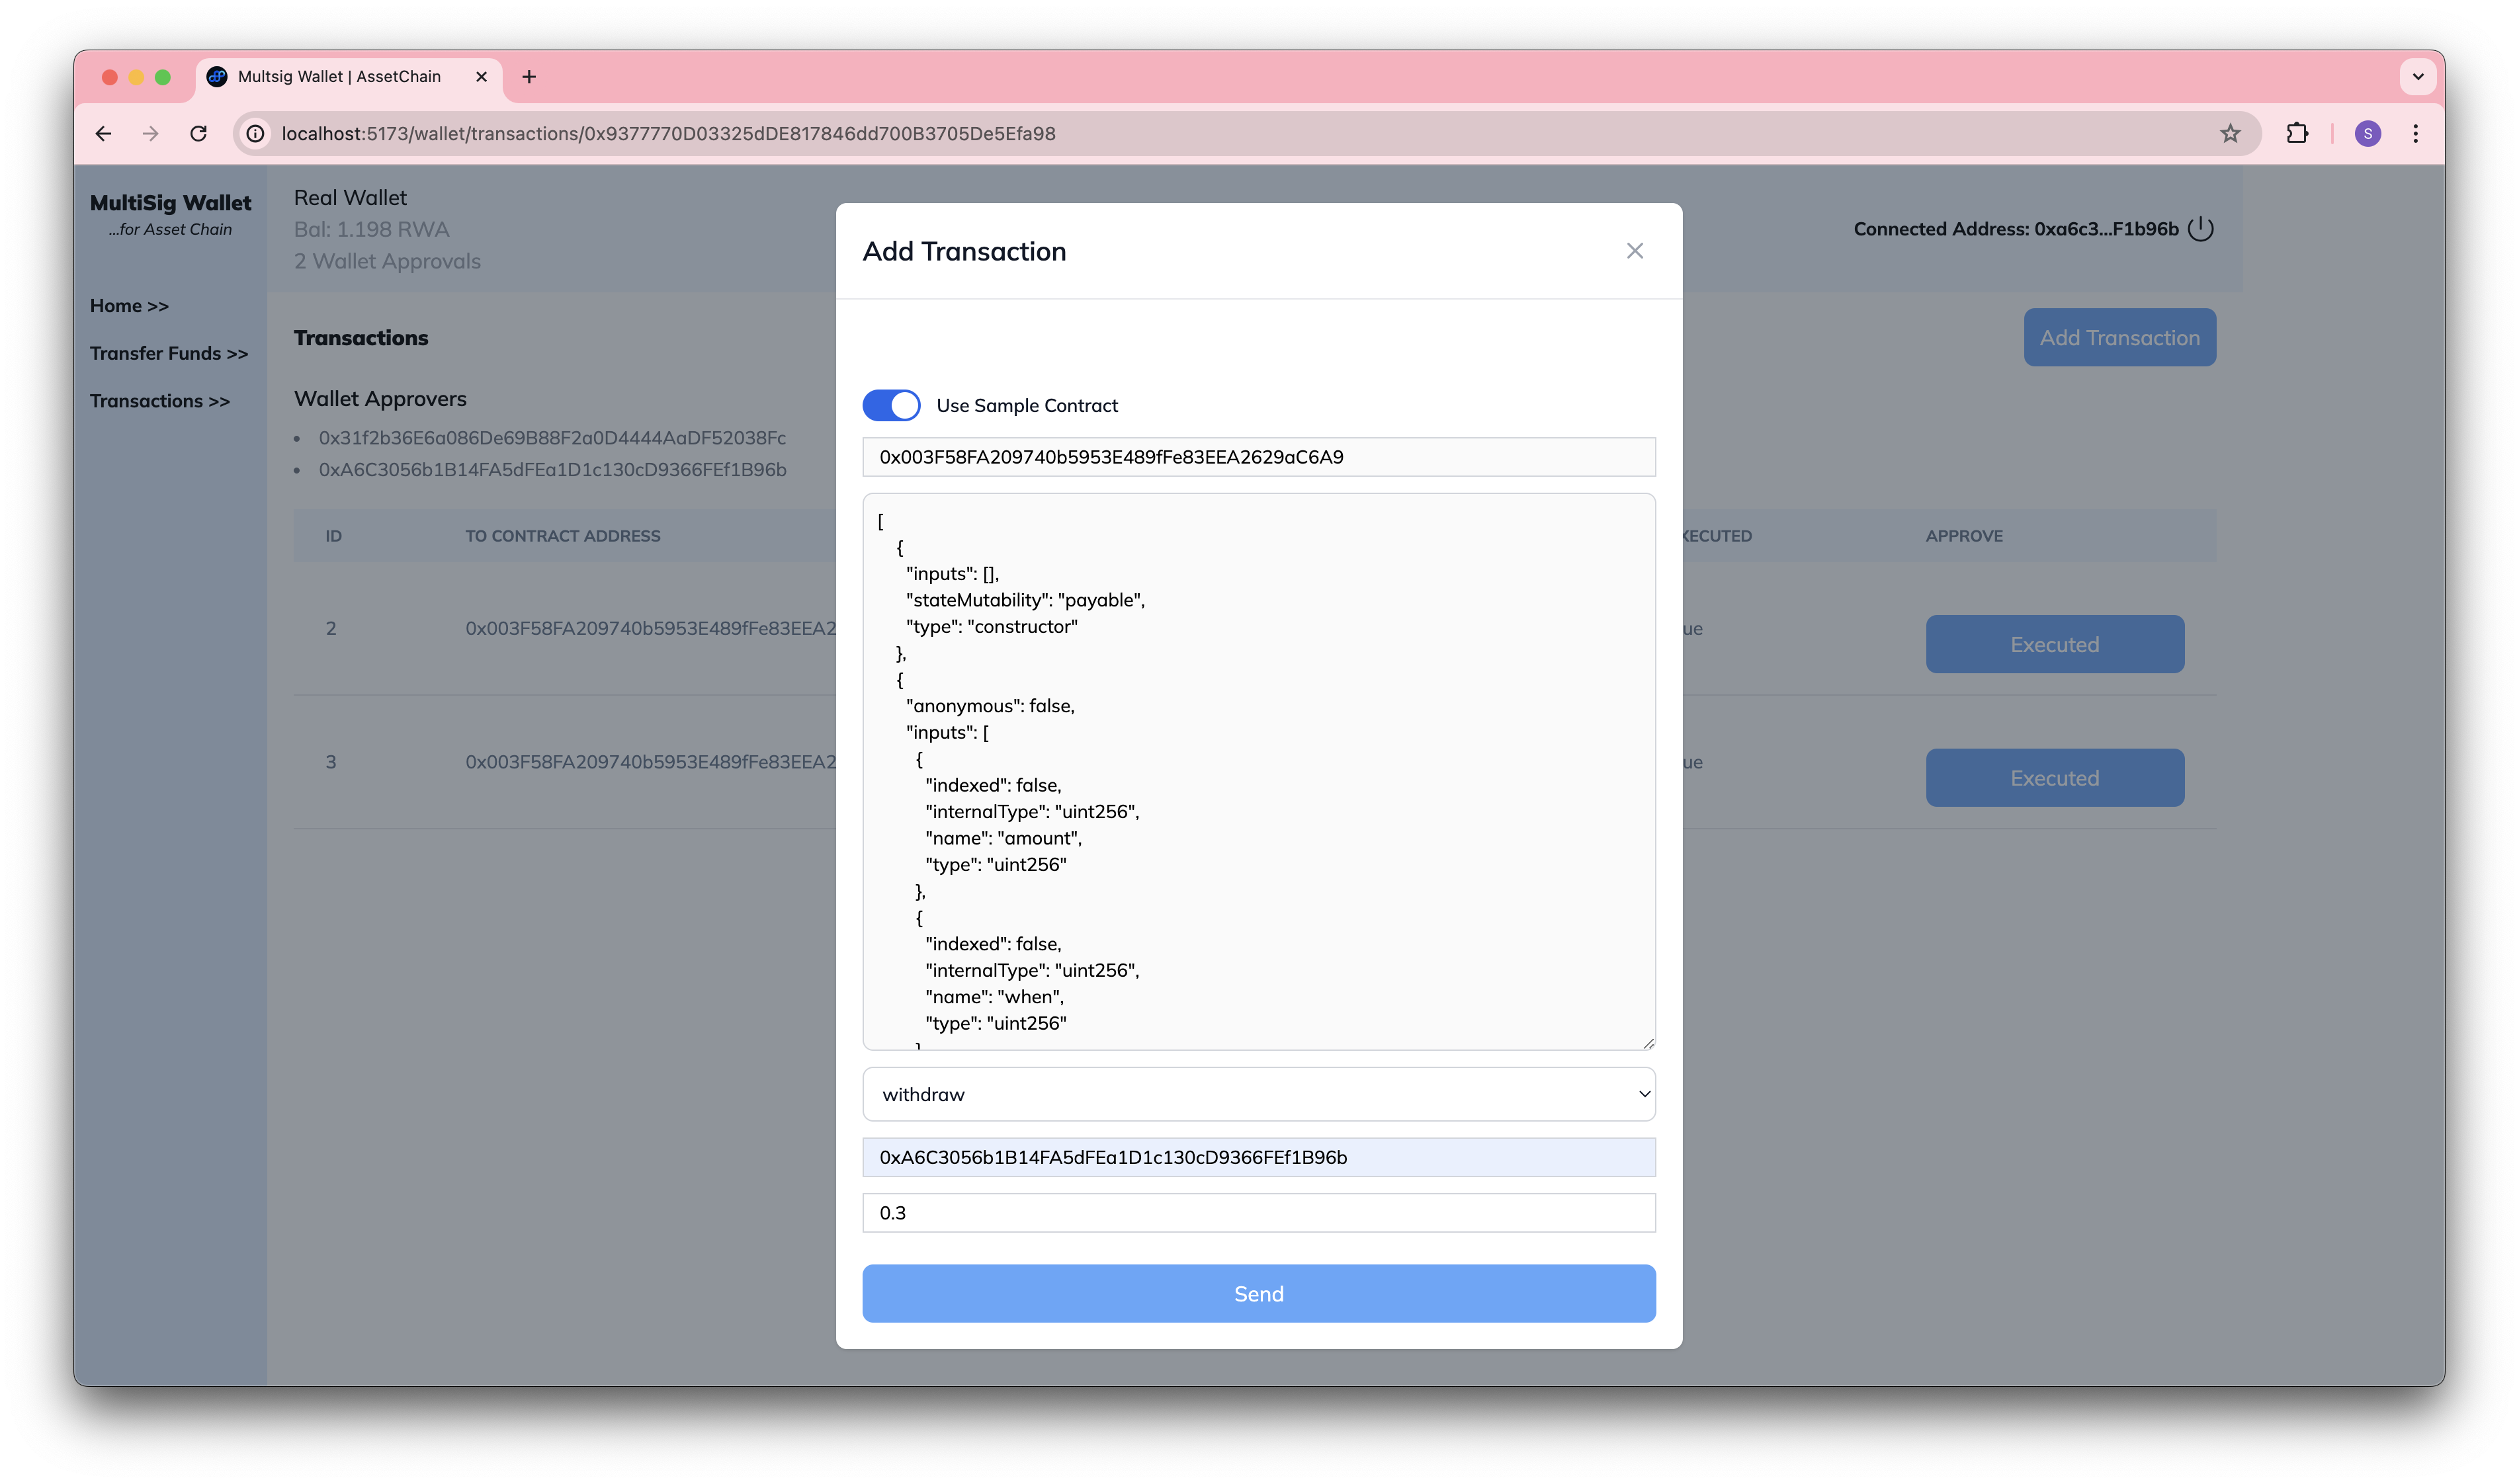Open Transfer Funds in sidebar
Image resolution: width=2519 pixels, height=1484 pixels.
coord(168,354)
